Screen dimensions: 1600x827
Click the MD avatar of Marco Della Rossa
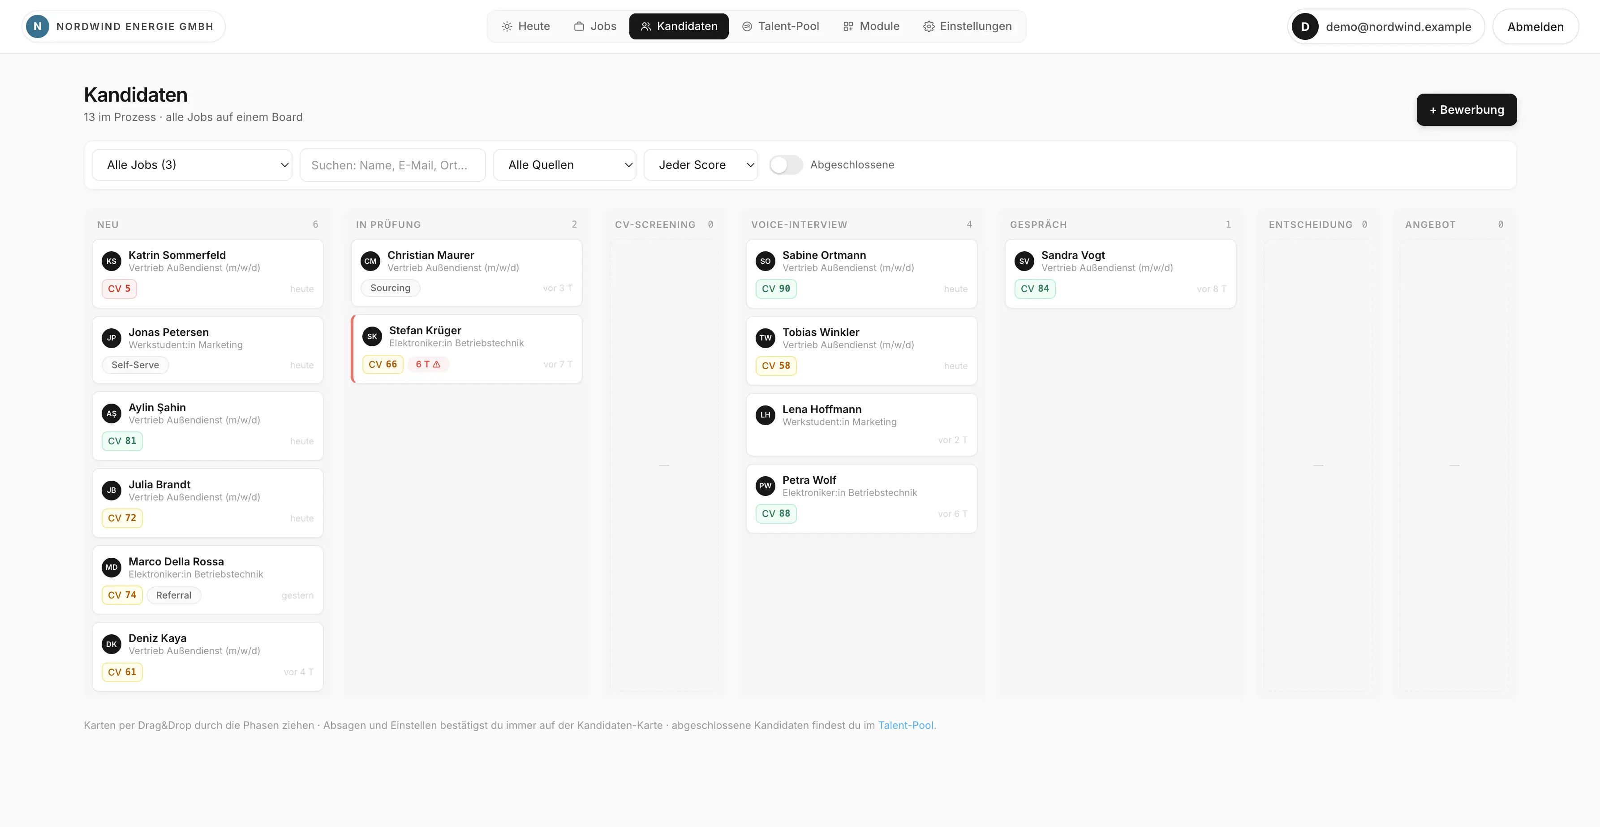pos(111,567)
